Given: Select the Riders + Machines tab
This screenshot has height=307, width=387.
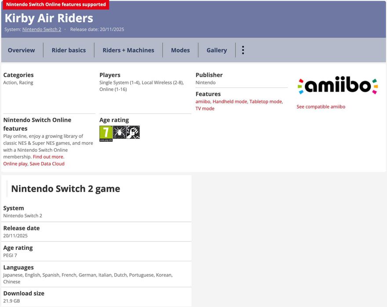Looking at the screenshot, I should pos(128,50).
